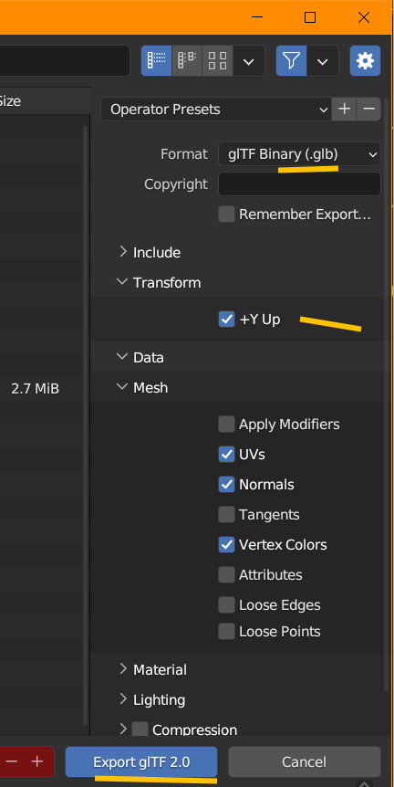Toggle the file filter funnel icon
Viewport: 394px width, 787px height.
[x=291, y=61]
